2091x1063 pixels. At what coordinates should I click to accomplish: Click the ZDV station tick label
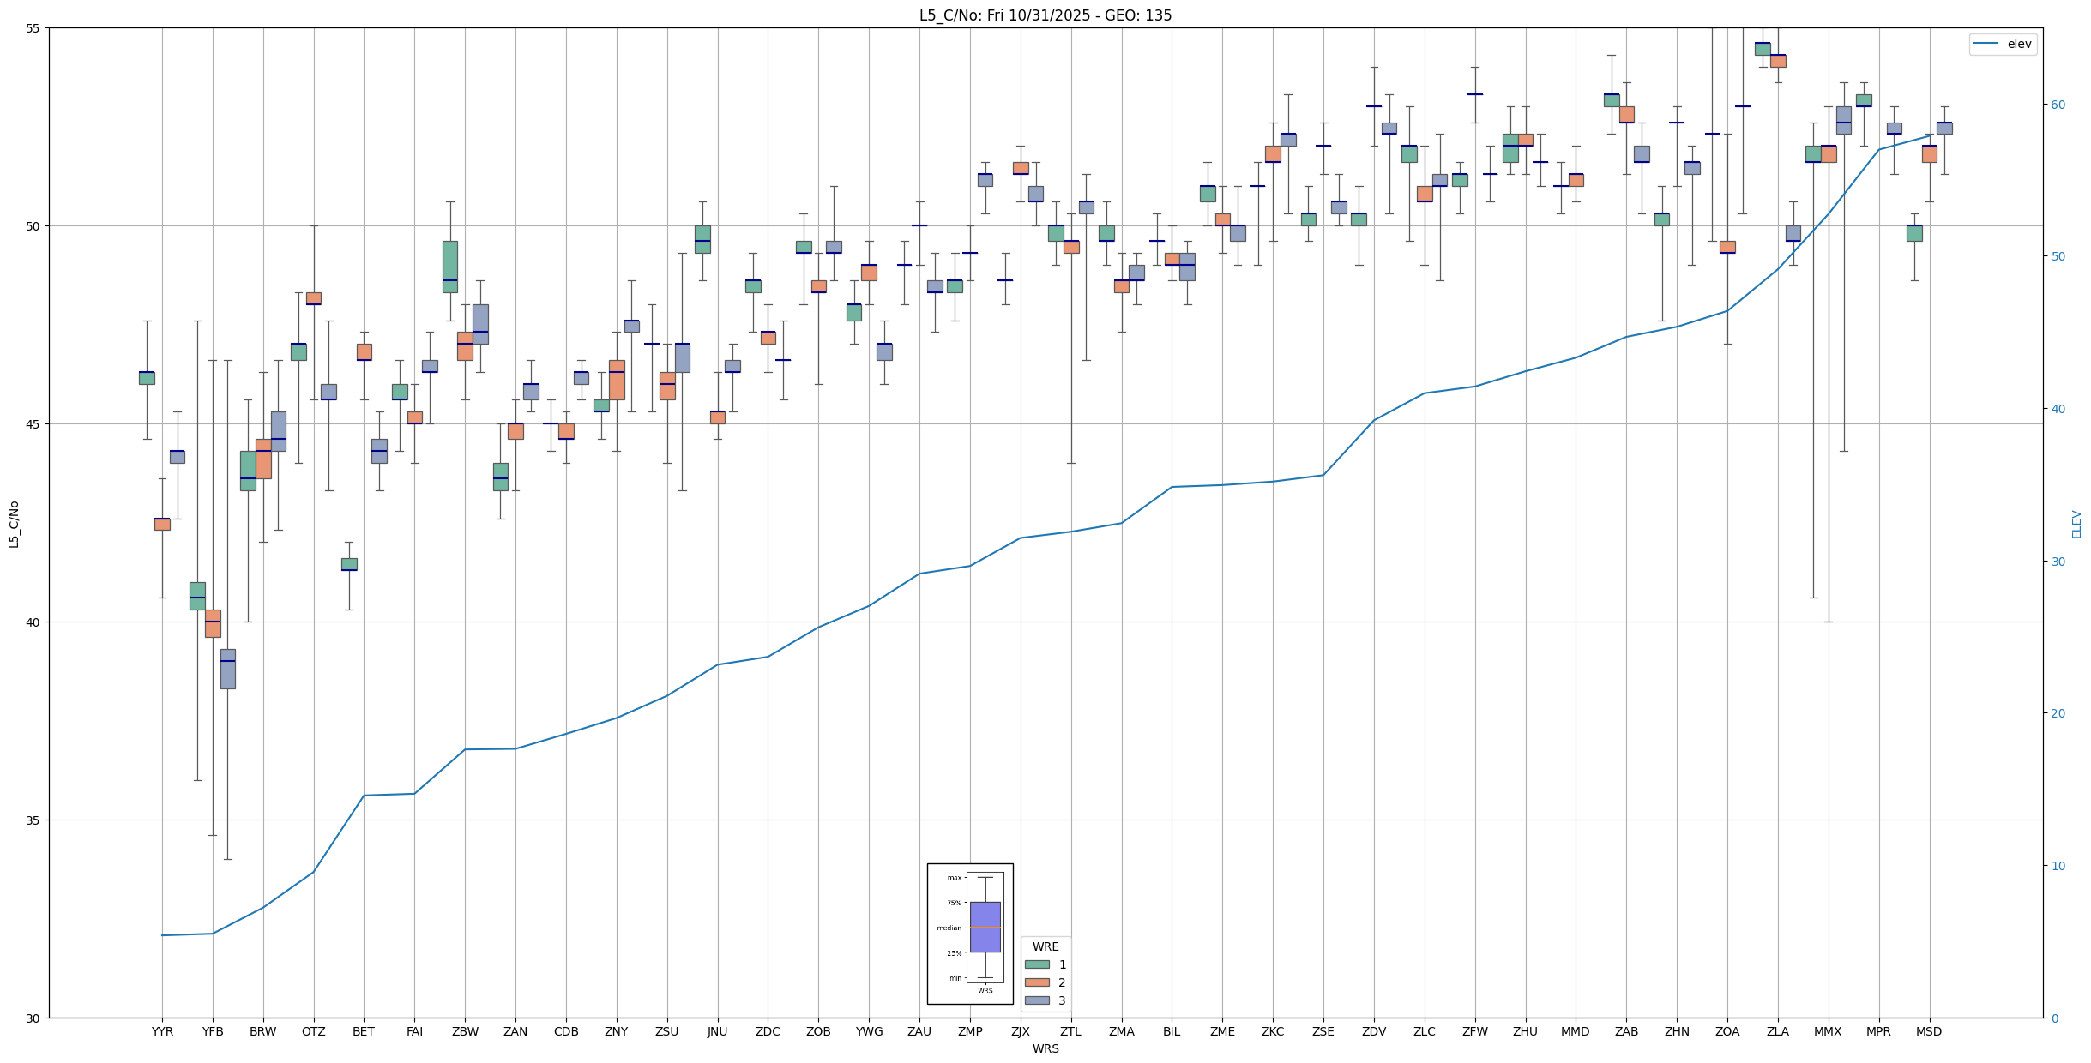(1374, 1031)
